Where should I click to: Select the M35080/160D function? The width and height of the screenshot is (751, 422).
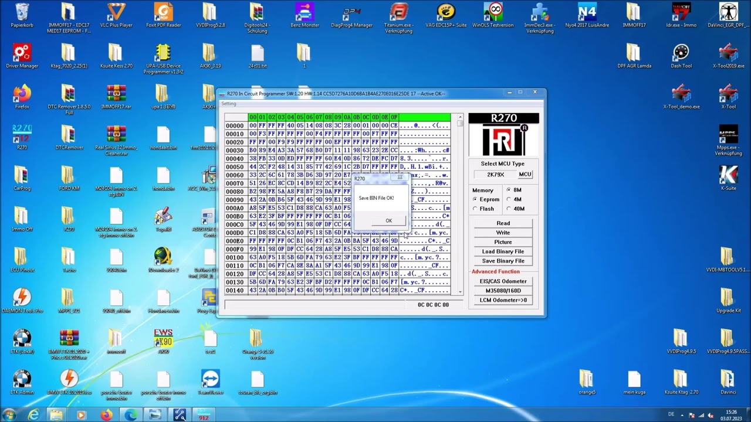503,291
